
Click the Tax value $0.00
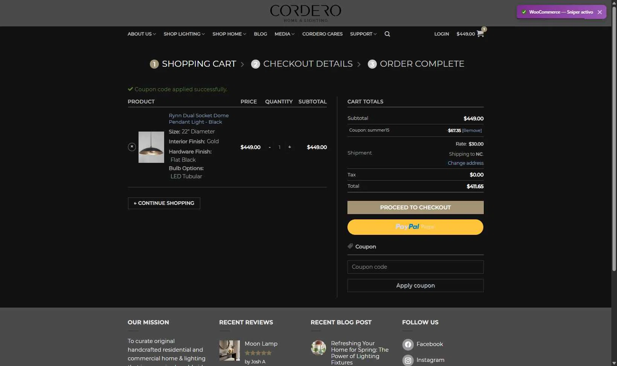(477, 175)
